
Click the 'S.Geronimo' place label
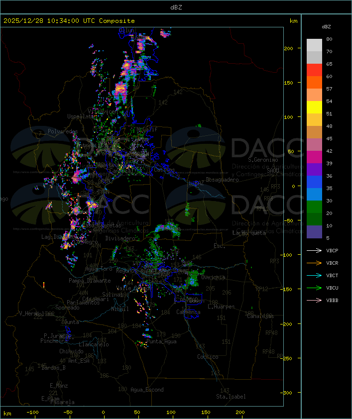tap(263, 160)
